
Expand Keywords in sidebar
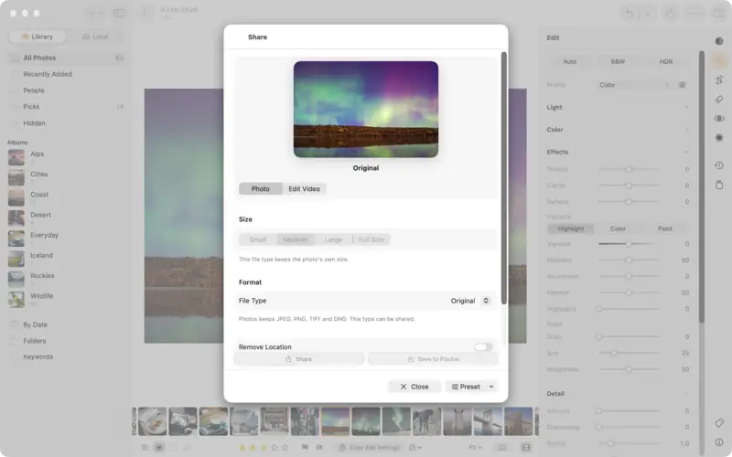(67, 356)
